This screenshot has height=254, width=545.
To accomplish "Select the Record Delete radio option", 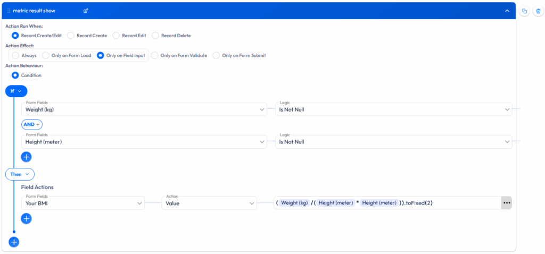I will click(155, 36).
